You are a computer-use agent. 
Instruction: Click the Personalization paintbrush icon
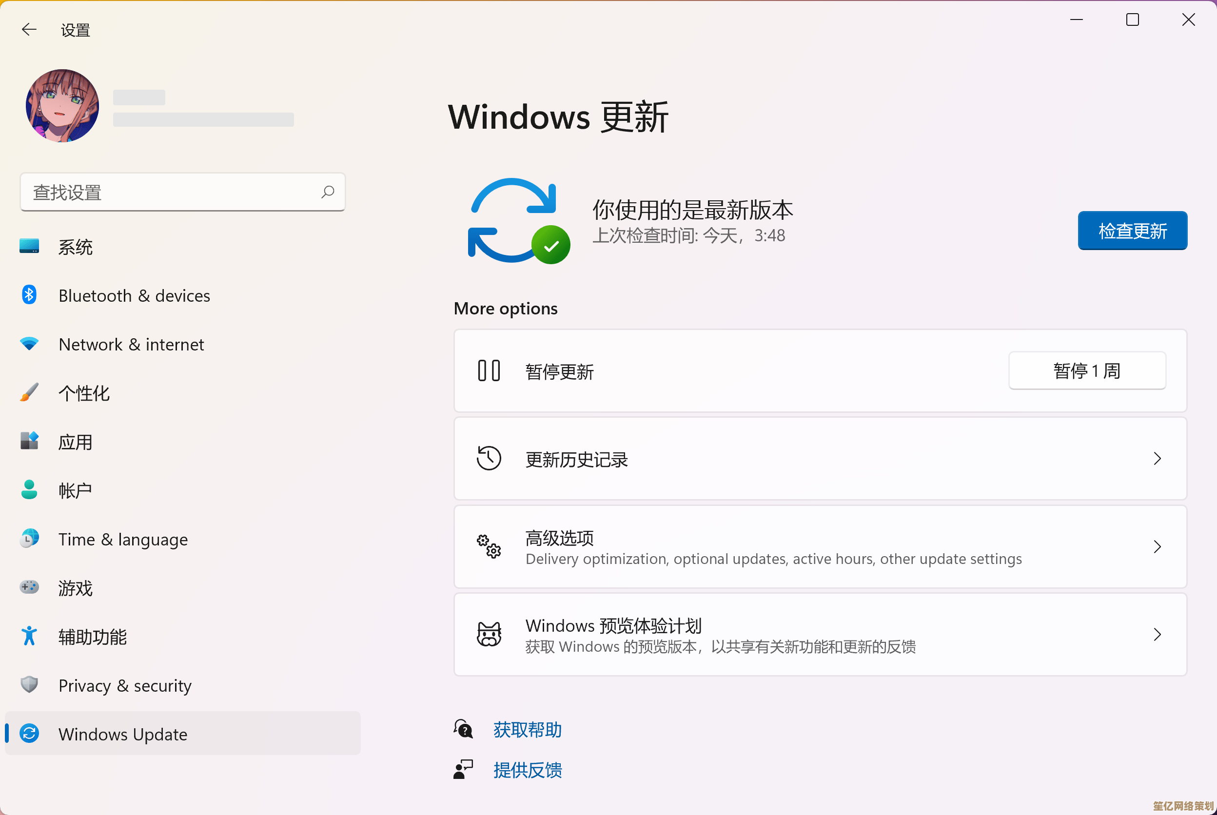[x=29, y=393]
